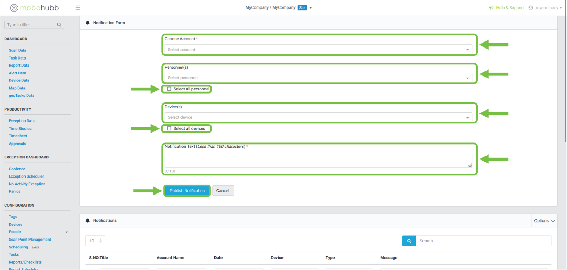Click the Notifications panel bell icon
This screenshot has height=270, width=567.
(x=88, y=220)
